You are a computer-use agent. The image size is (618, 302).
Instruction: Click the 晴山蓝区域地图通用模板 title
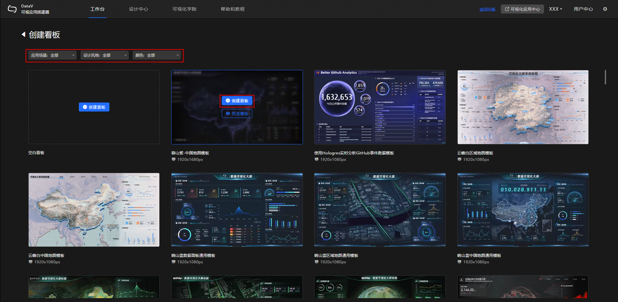click(x=336, y=256)
